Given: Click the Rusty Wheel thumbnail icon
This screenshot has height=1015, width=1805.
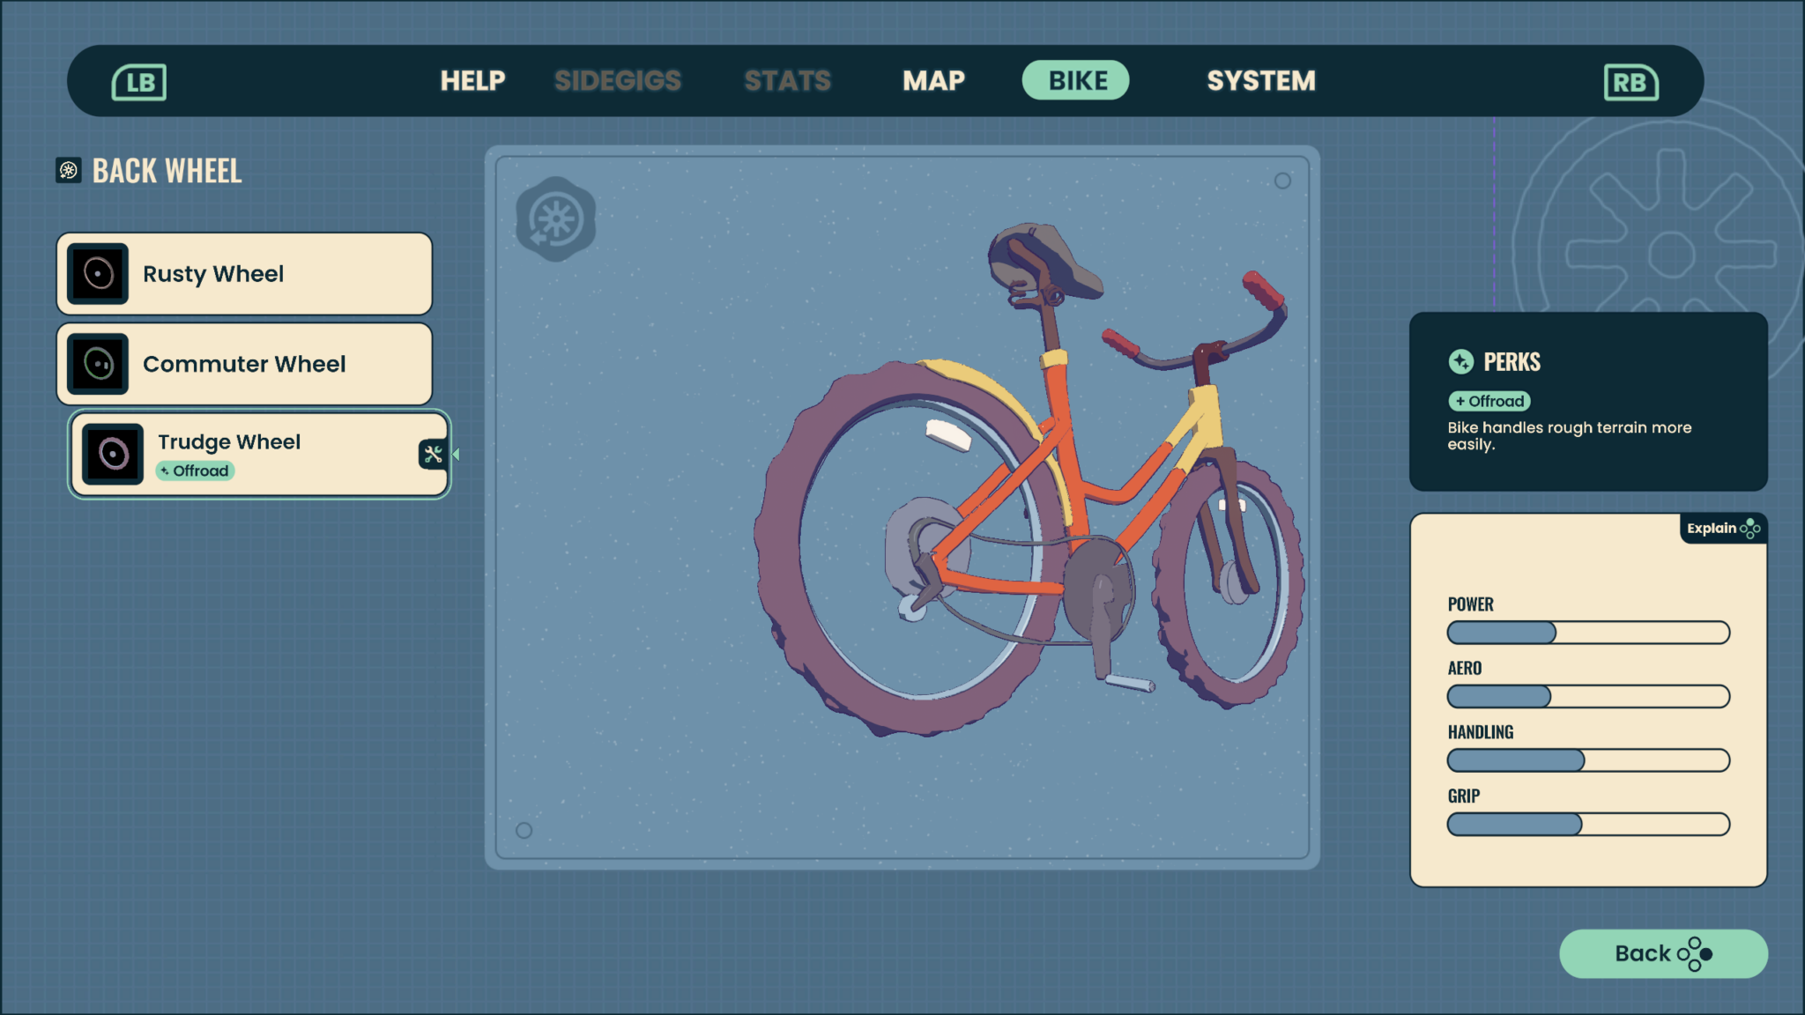Looking at the screenshot, I should (x=98, y=274).
